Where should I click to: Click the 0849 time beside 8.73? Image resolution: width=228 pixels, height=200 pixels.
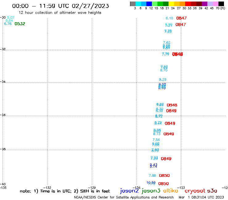[x=169, y=134]
